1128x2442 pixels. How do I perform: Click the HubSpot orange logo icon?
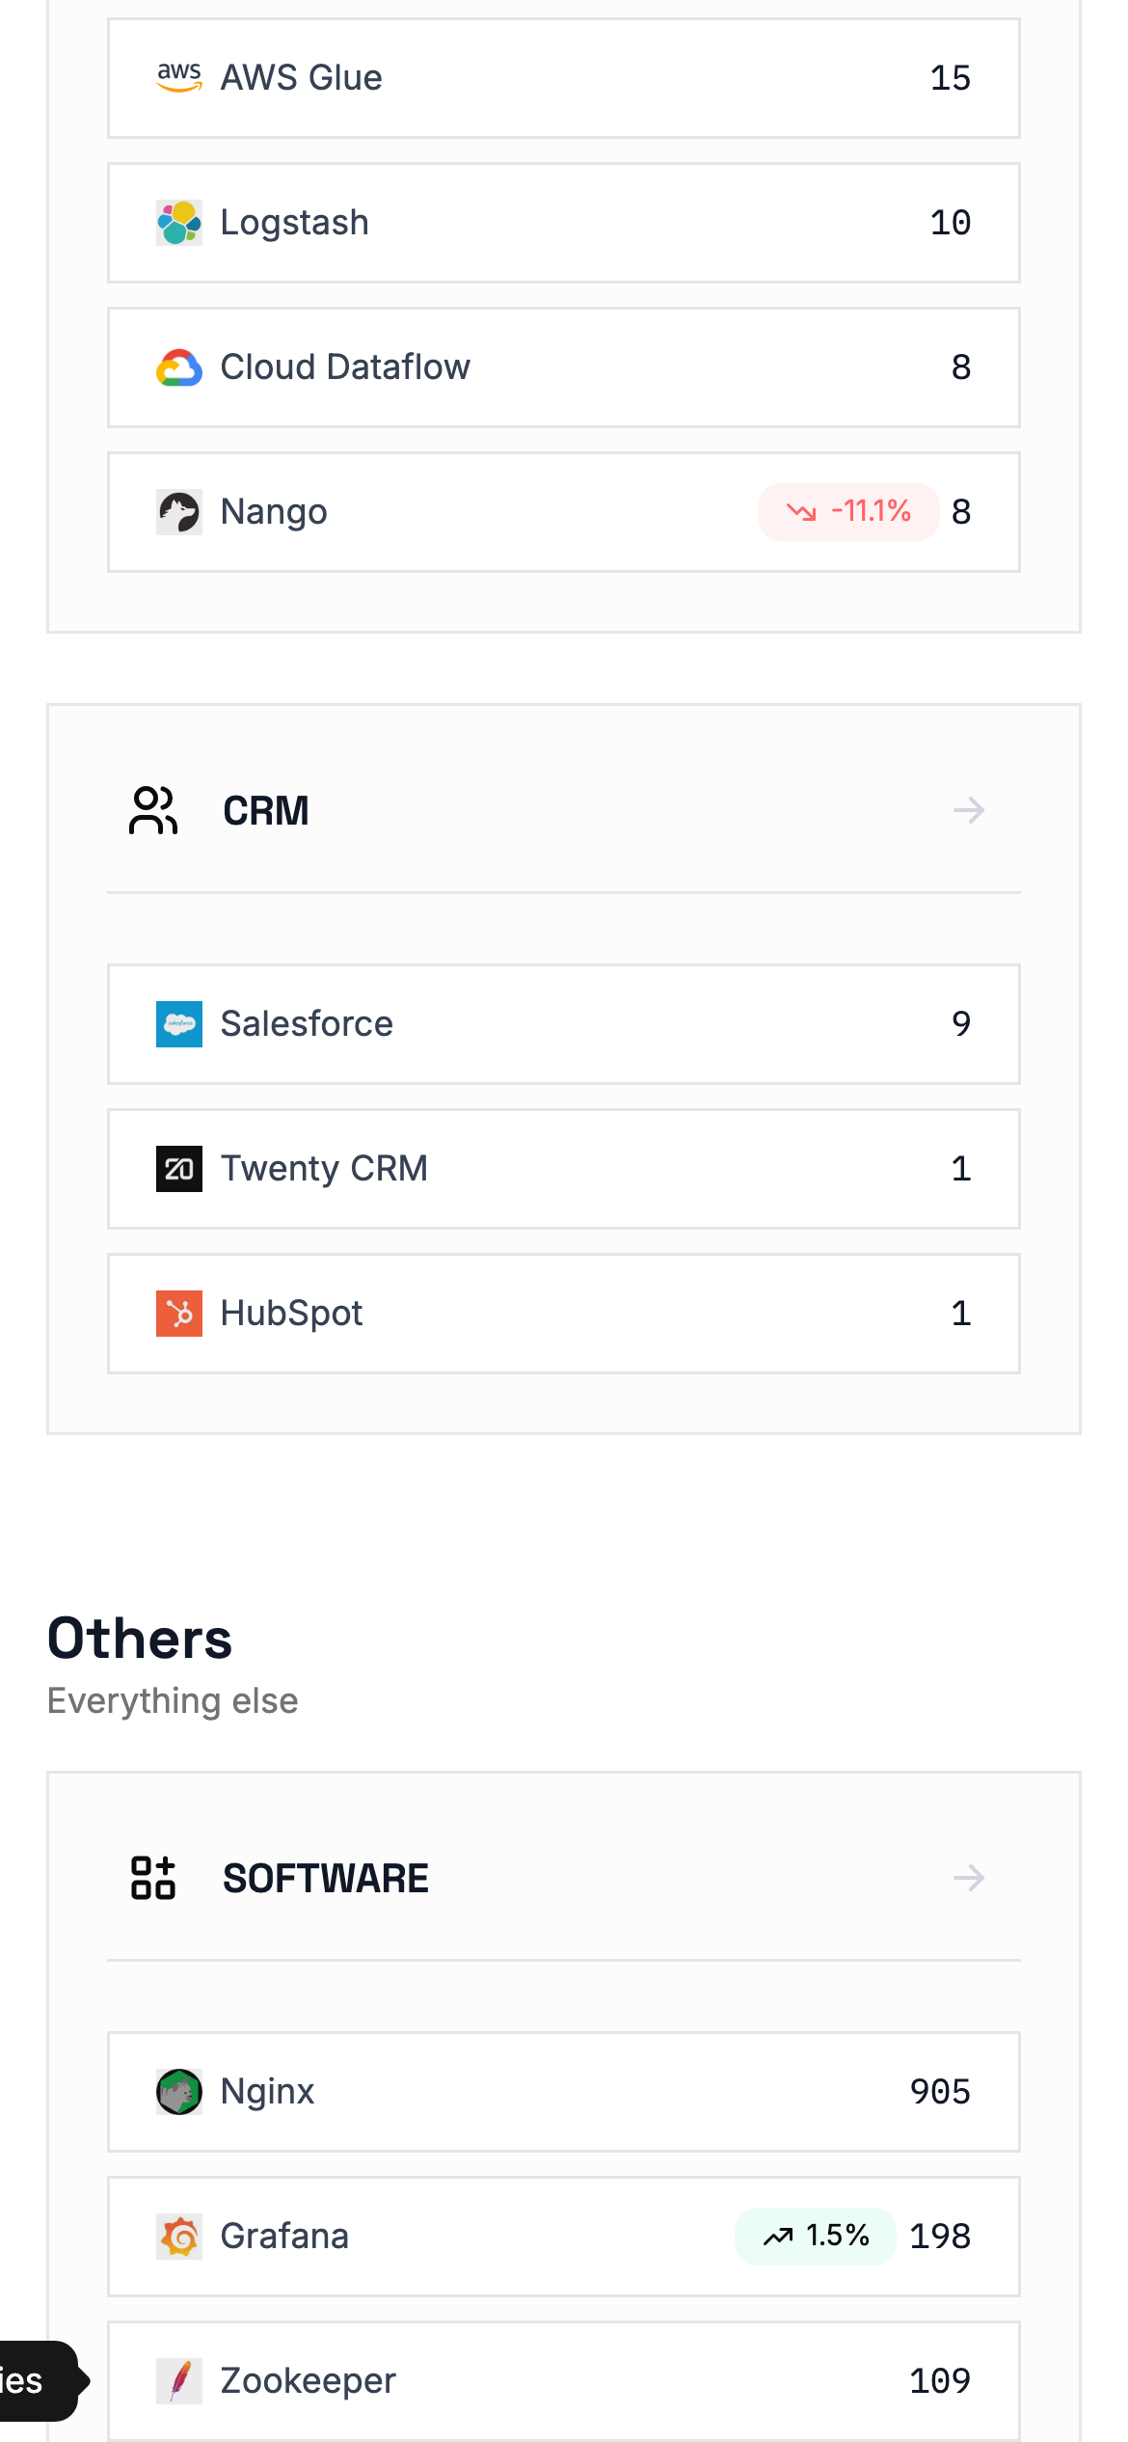pos(179,1314)
